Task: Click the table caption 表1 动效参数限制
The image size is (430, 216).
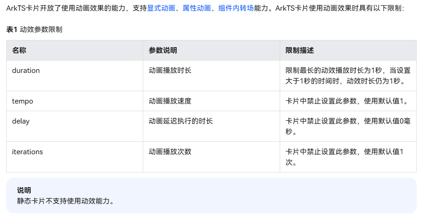Action: pyautogui.click(x=34, y=30)
